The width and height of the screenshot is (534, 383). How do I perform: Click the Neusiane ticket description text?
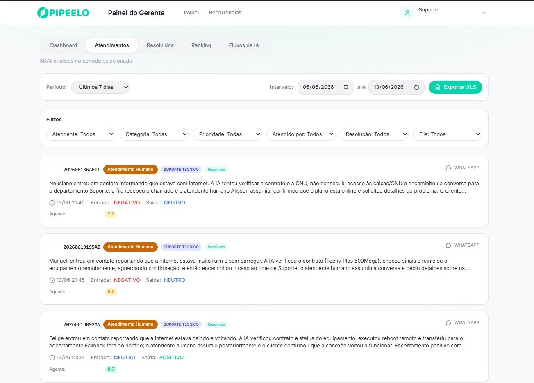click(264, 187)
